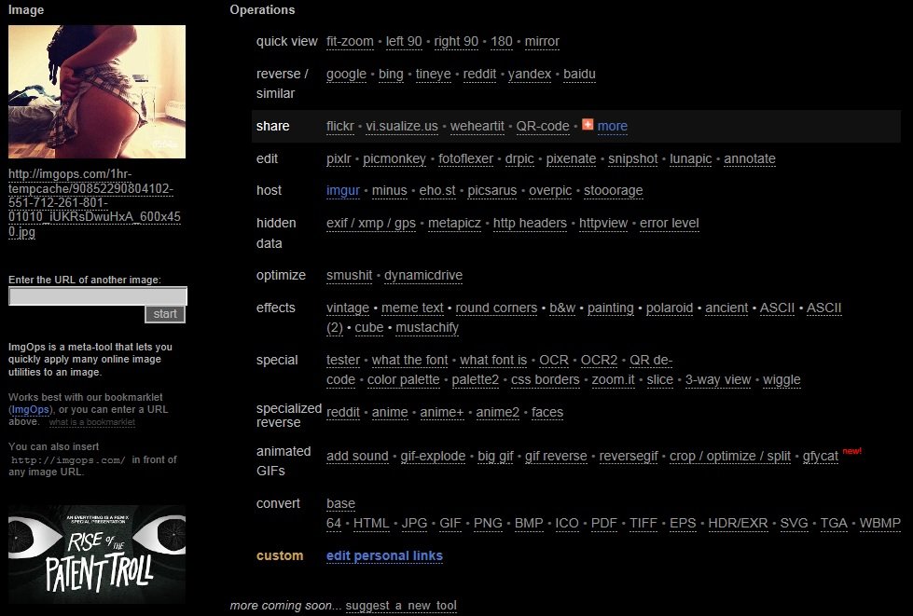Optimize the image with smushit
This screenshot has height=616, width=913.
pos(350,275)
